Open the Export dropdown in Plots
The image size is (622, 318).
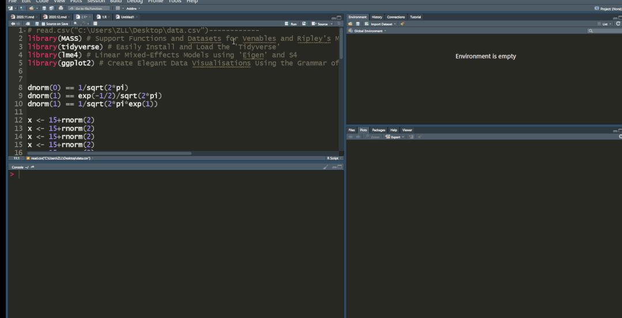tap(394, 137)
